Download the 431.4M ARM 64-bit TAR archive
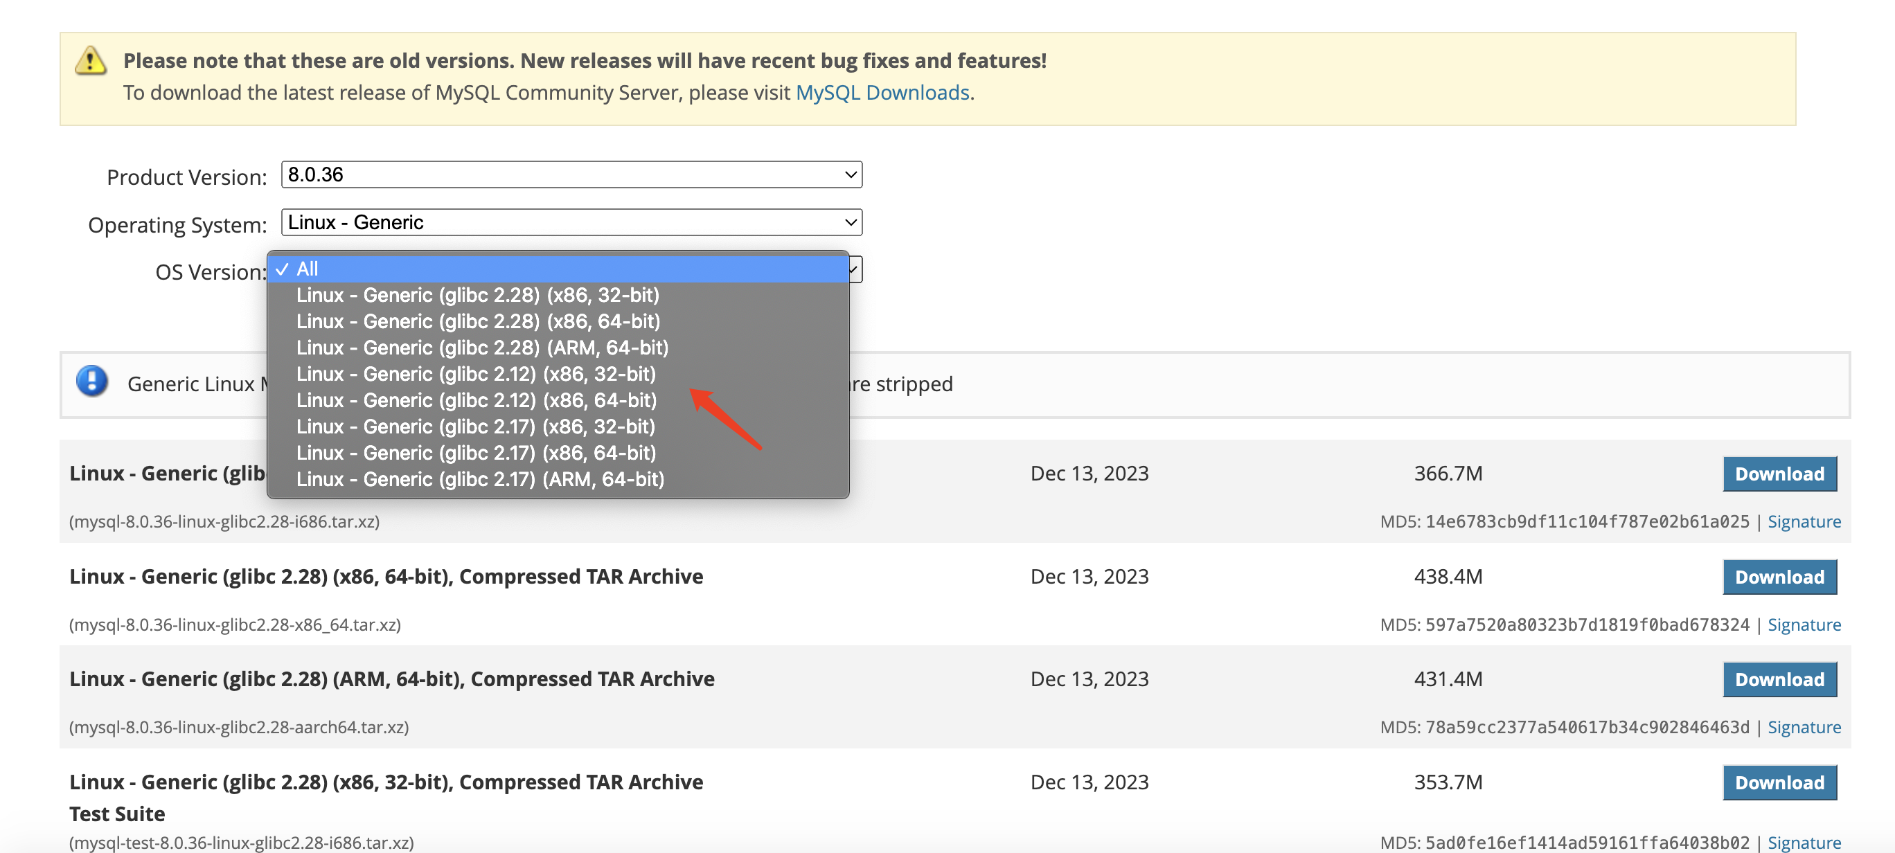The width and height of the screenshot is (1895, 853). pos(1779,679)
